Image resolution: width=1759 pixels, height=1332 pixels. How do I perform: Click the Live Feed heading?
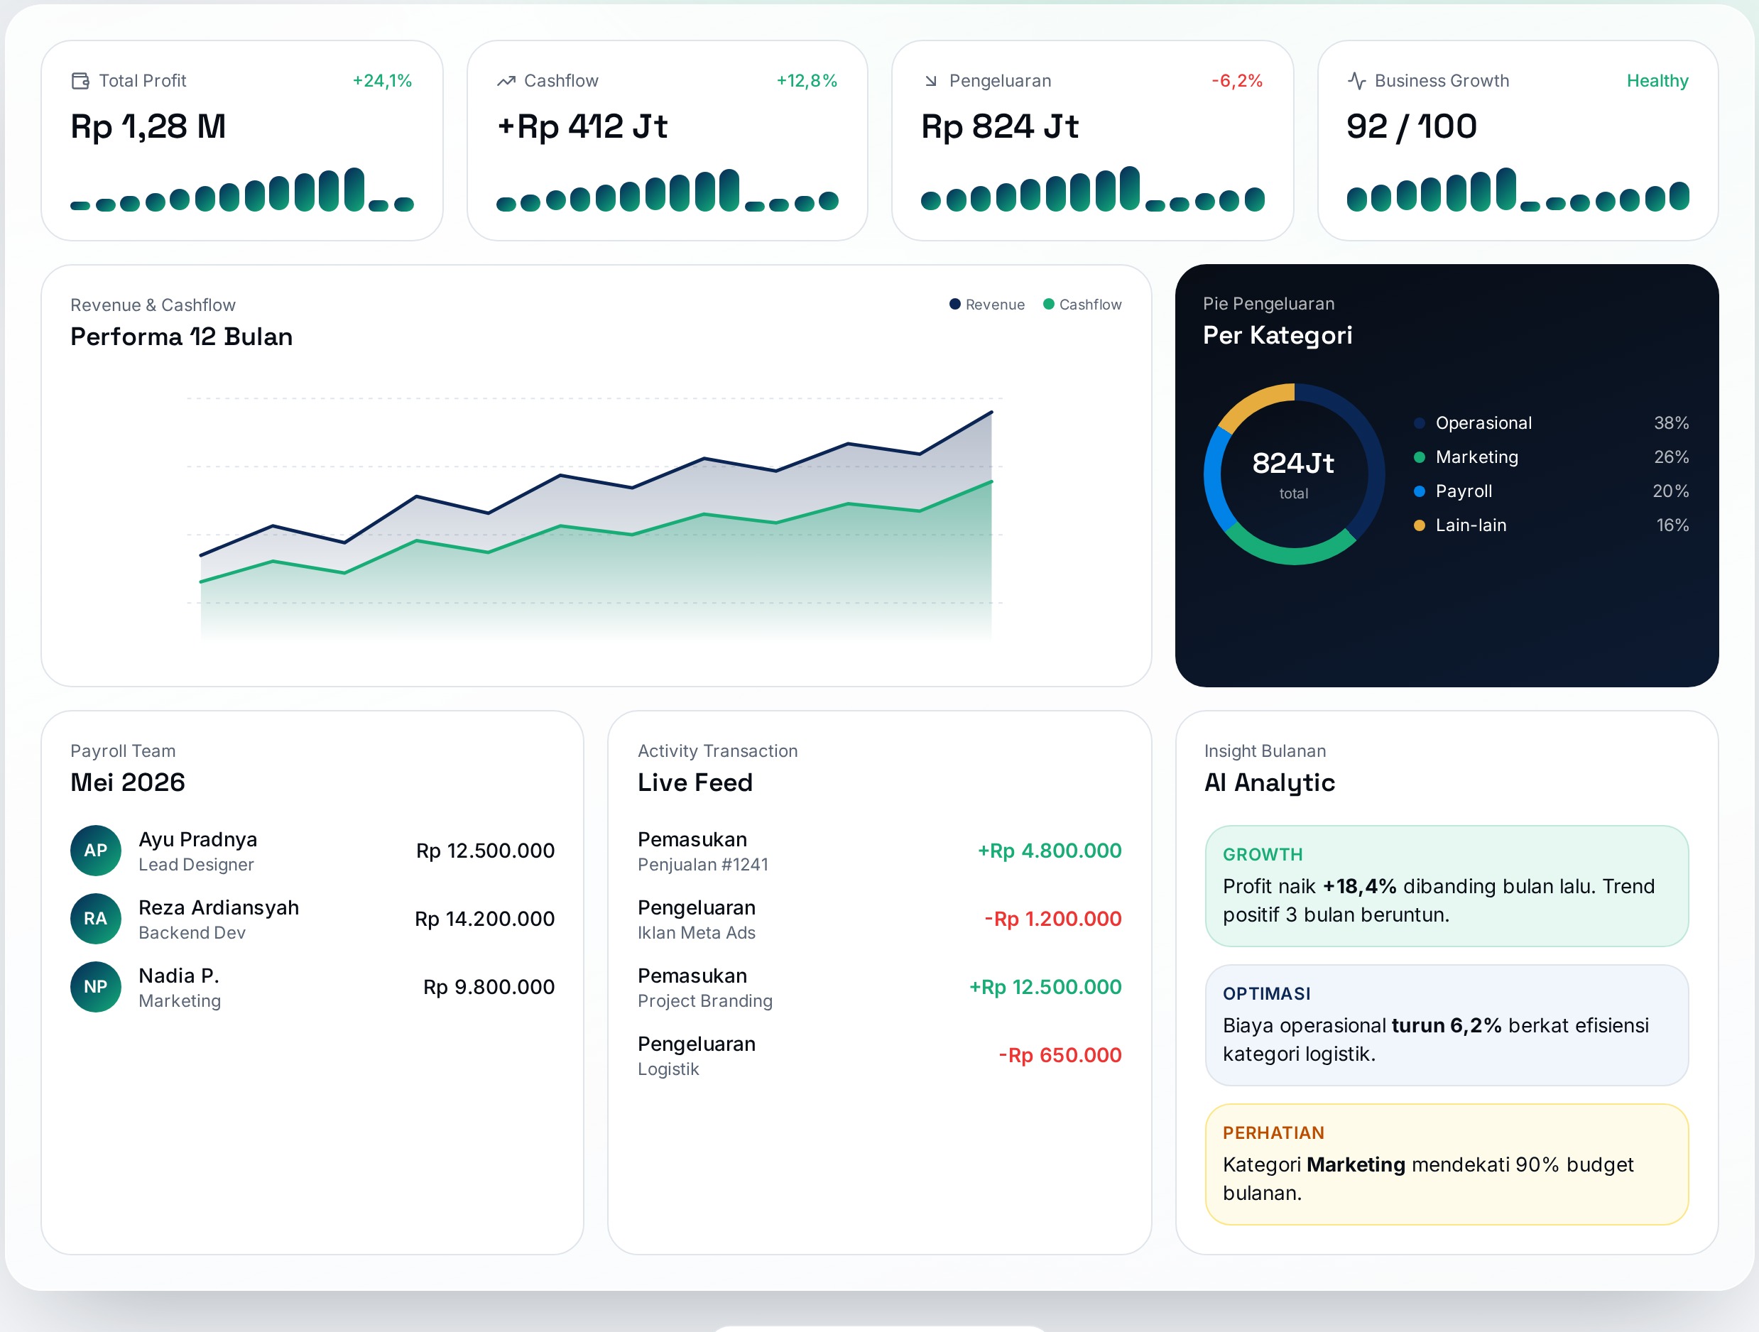[695, 782]
